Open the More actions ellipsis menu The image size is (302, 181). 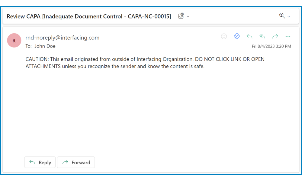(x=288, y=36)
